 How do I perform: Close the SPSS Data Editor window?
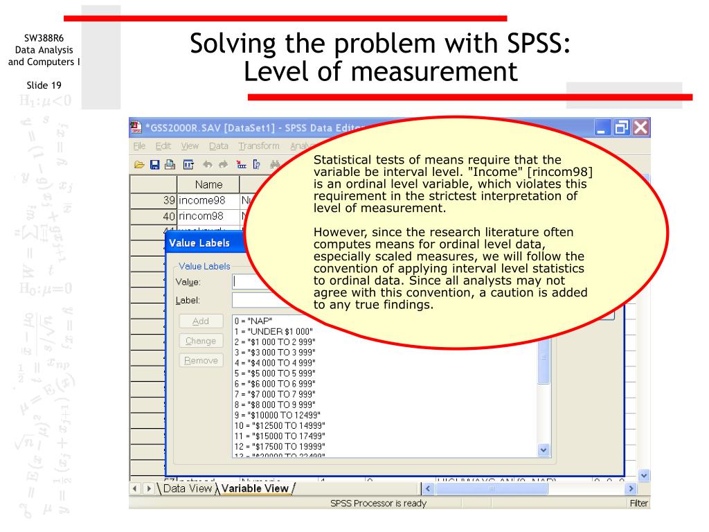(x=640, y=127)
